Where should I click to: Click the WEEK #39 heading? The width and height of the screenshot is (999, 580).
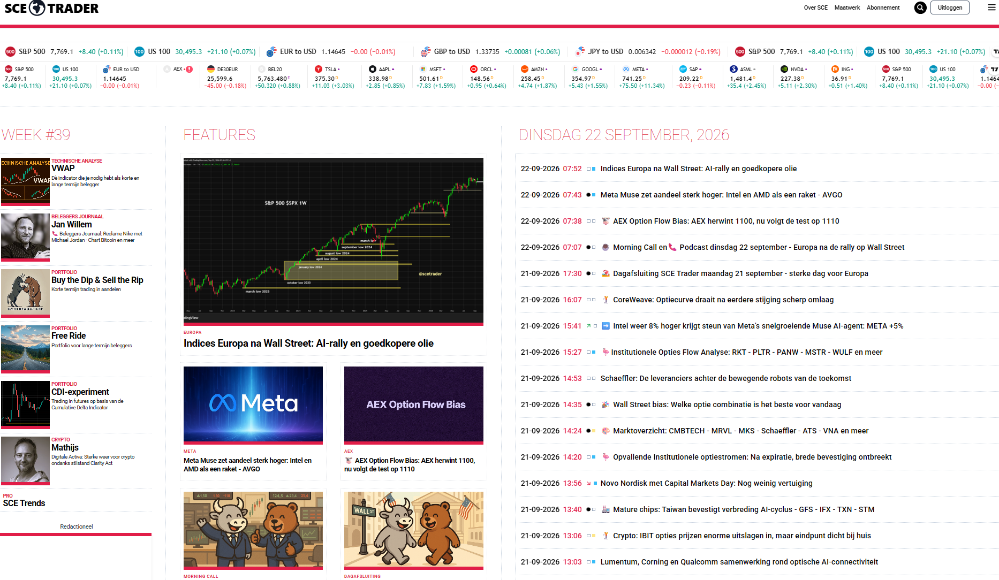[x=36, y=135]
